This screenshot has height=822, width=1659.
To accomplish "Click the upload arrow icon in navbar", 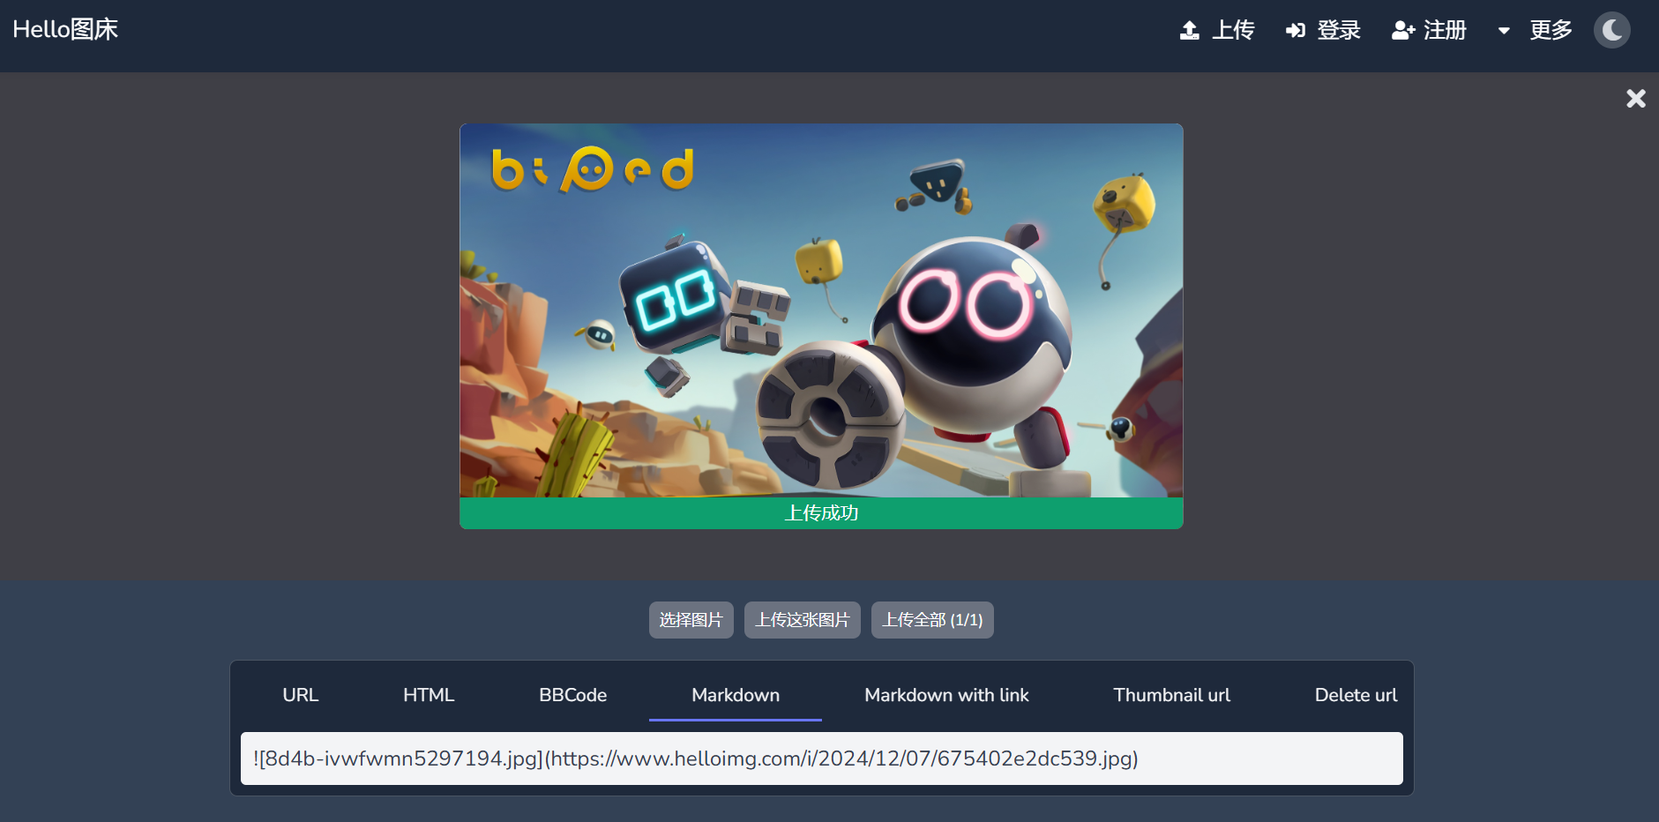I will point(1189,31).
